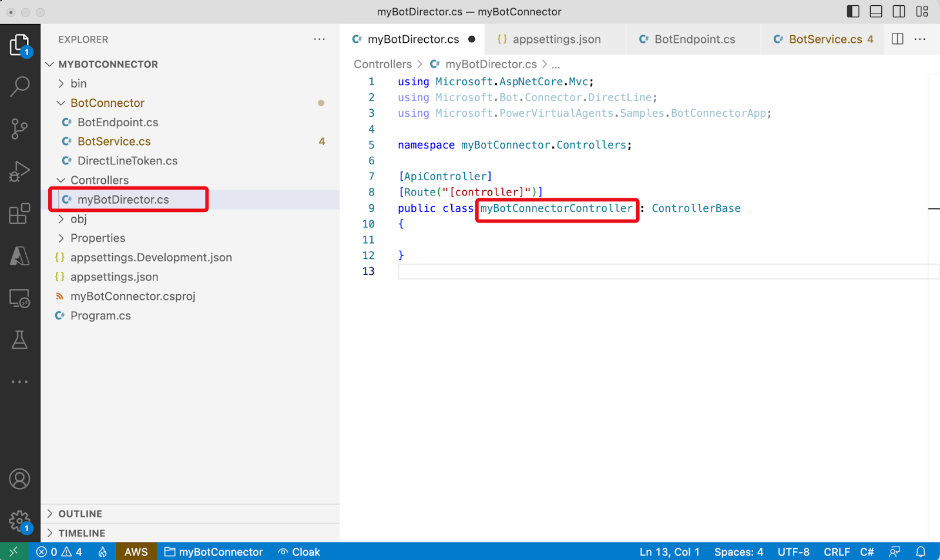Collapse the BotConnector folder
The width and height of the screenshot is (940, 560).
pyautogui.click(x=190, y=103)
